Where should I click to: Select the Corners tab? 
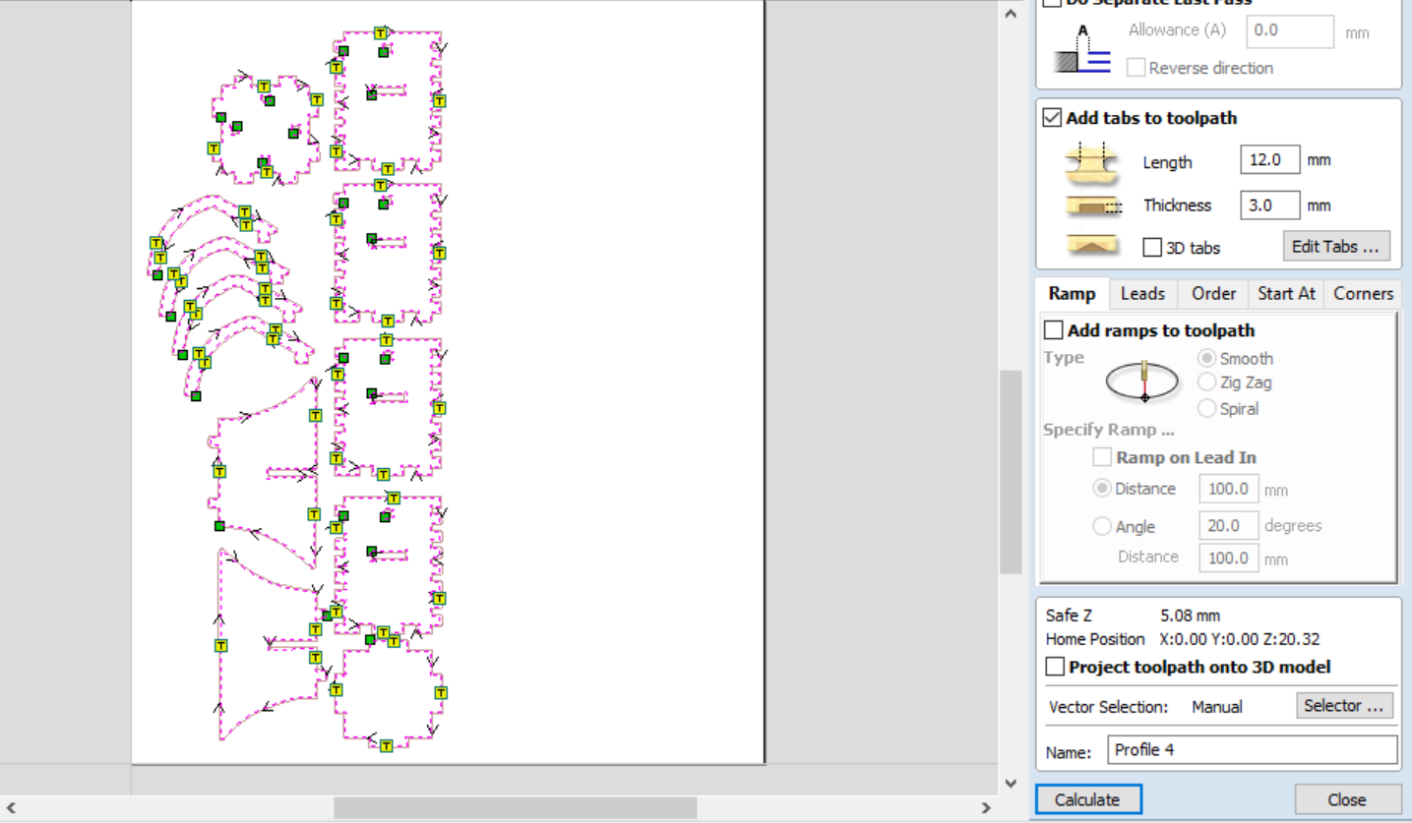click(1363, 294)
